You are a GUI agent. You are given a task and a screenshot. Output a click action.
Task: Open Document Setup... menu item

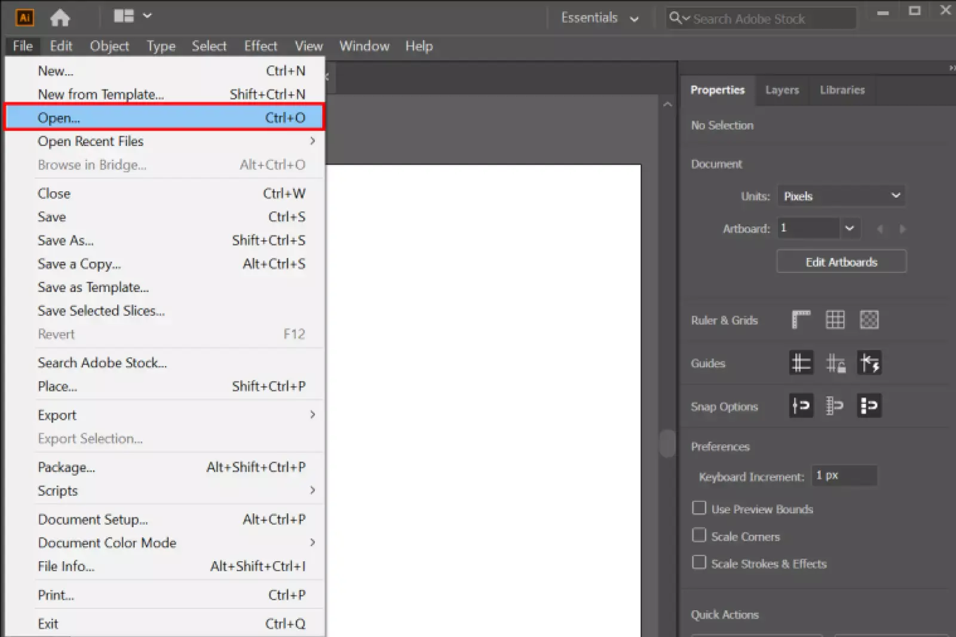click(x=165, y=519)
